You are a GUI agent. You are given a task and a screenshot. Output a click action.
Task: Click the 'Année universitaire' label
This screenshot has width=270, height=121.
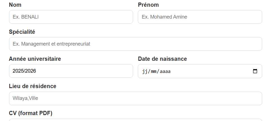(35, 59)
